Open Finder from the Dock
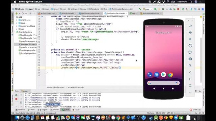 coord(17,118)
